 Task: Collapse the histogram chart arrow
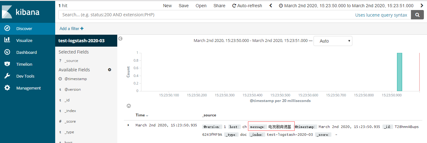(x=129, y=106)
